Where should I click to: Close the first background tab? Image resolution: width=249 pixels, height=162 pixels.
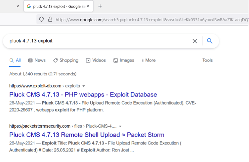click(x=18, y=6)
